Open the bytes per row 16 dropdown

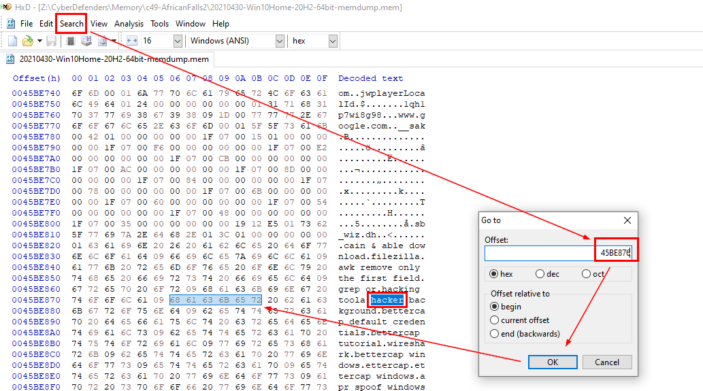(x=178, y=41)
